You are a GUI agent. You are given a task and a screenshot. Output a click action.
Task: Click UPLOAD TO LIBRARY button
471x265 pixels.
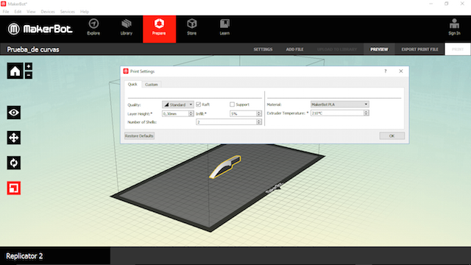coord(337,49)
